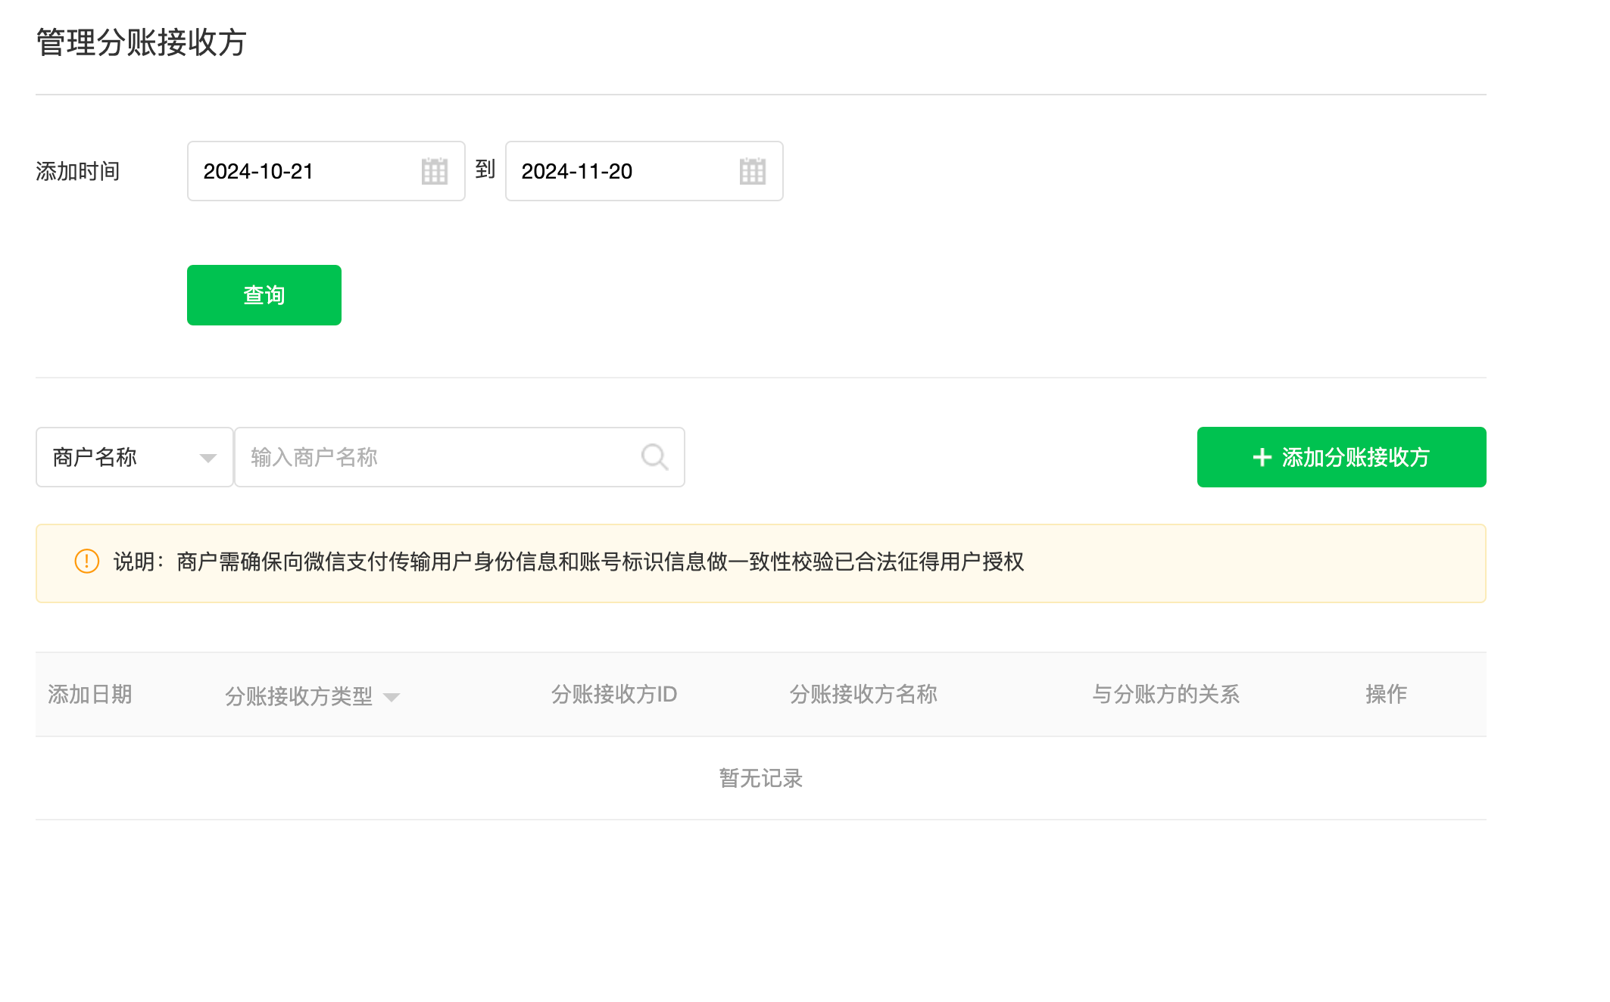Click the 操作 column header
This screenshot has width=1610, height=1002.
[1386, 694]
